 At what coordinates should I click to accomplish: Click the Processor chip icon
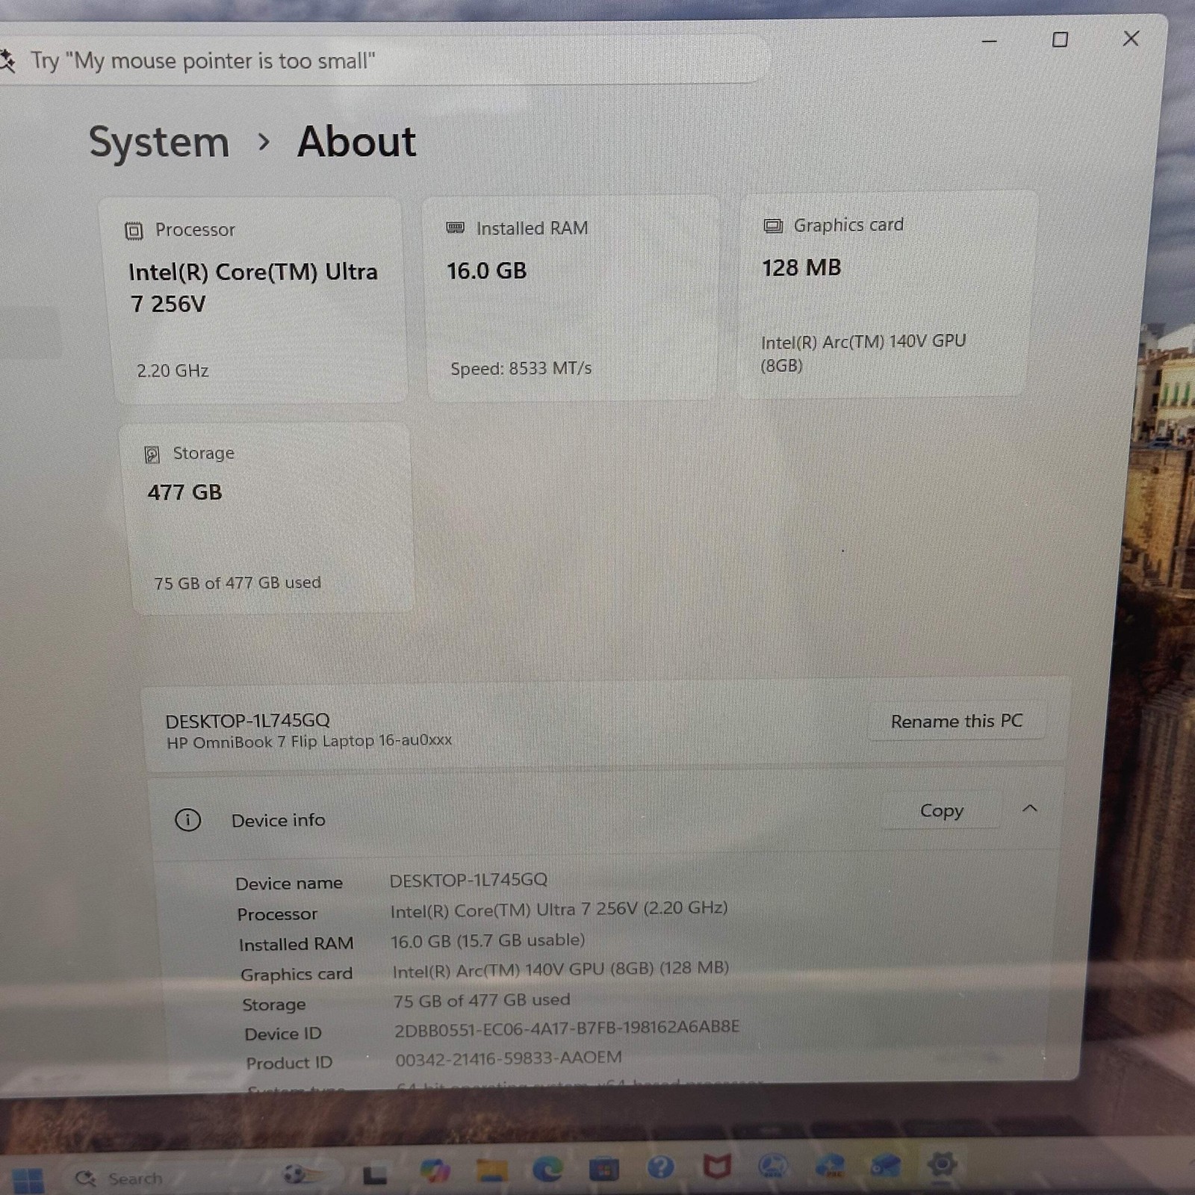click(x=134, y=231)
